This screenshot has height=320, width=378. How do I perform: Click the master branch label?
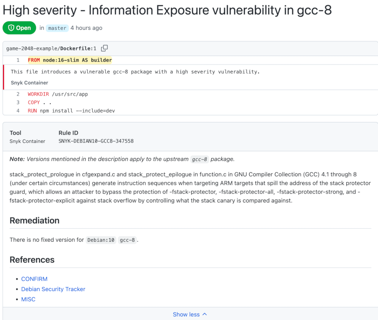(57, 28)
